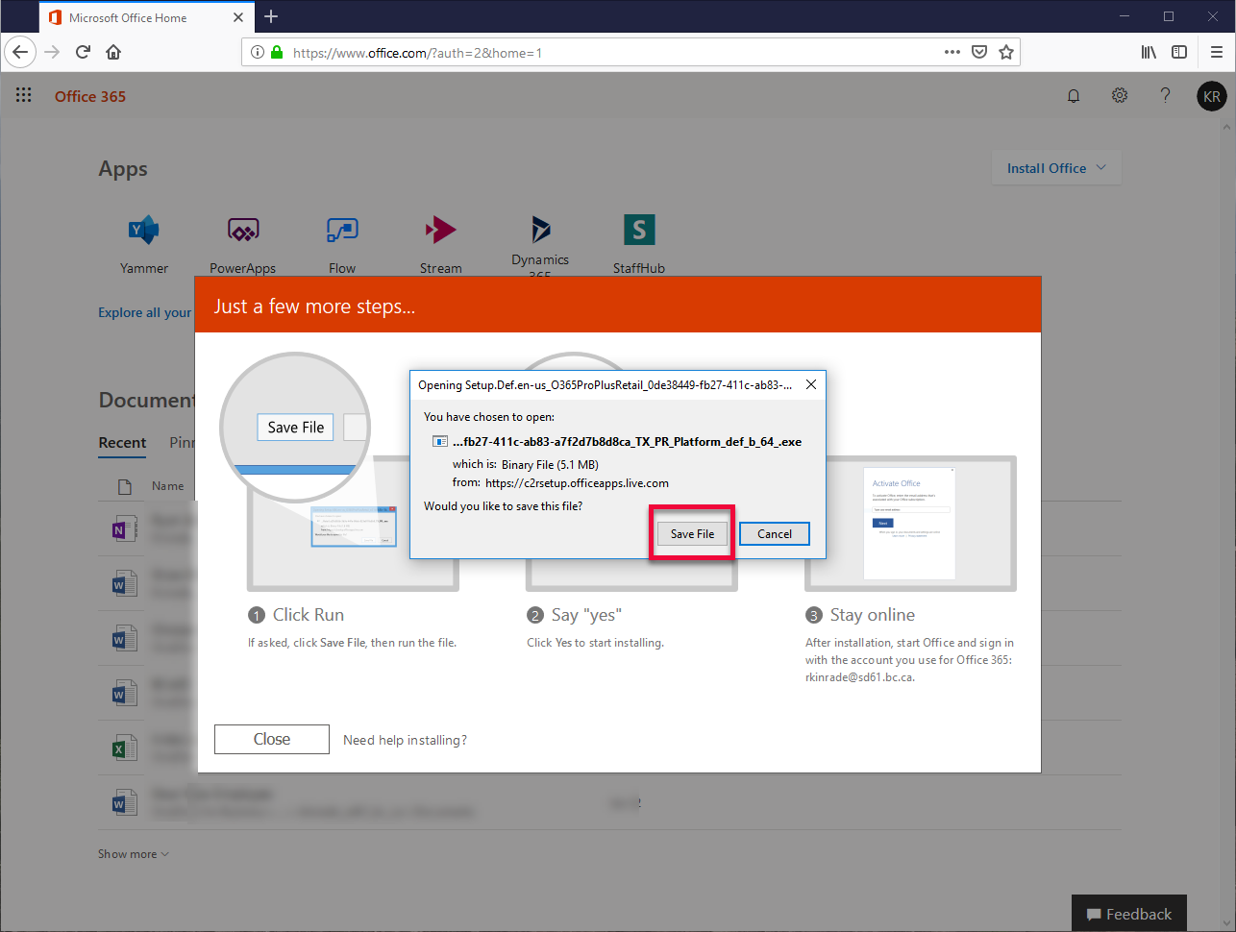
Task: Close the Opening Setup dialog with X
Action: [811, 384]
